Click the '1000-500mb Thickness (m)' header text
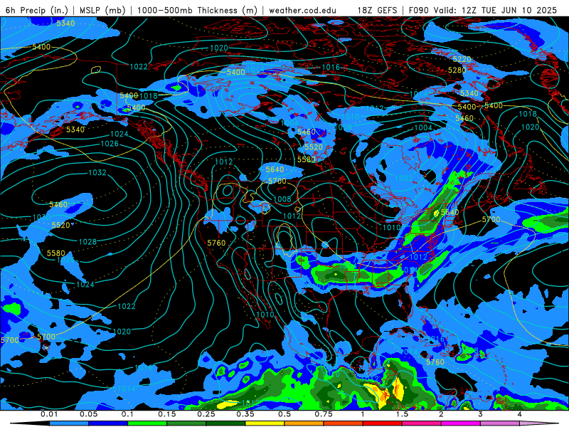Image resolution: width=569 pixels, height=427 pixels. (x=198, y=10)
